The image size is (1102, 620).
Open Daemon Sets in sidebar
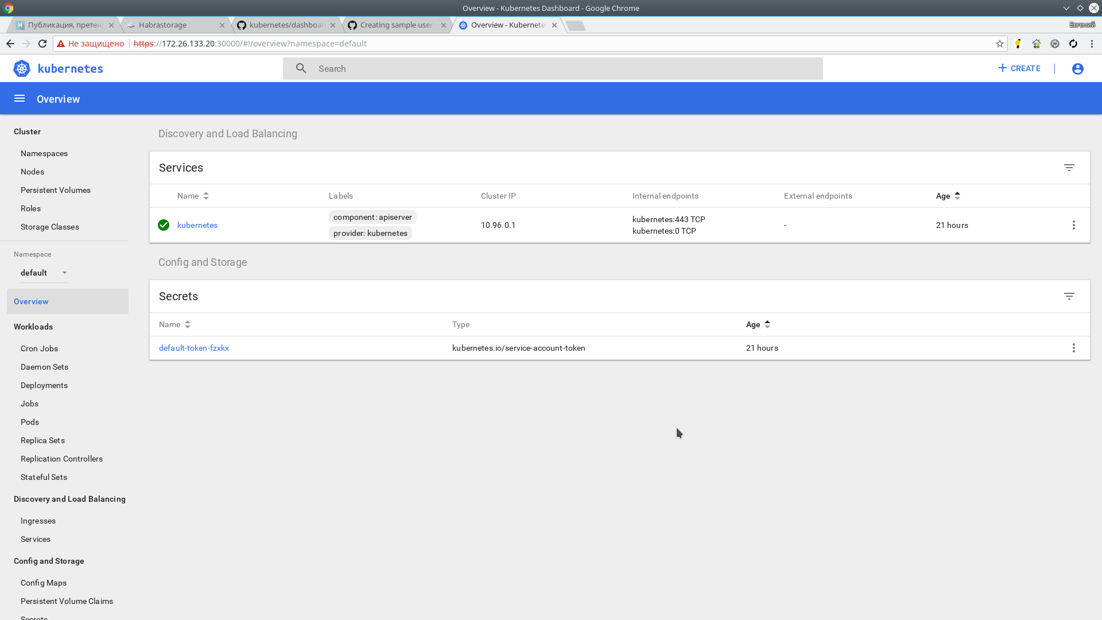point(44,367)
